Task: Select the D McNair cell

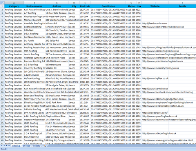Action: tap(34, 30)
